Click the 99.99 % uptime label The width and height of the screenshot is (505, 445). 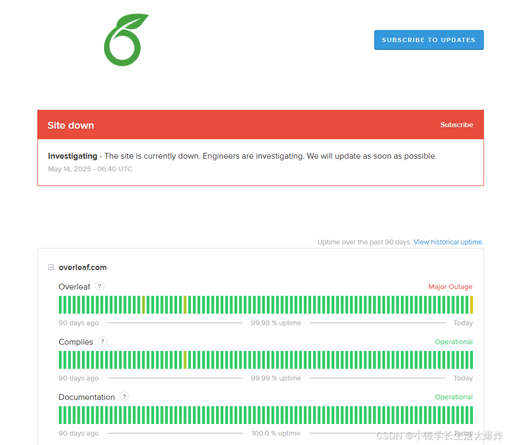click(276, 378)
